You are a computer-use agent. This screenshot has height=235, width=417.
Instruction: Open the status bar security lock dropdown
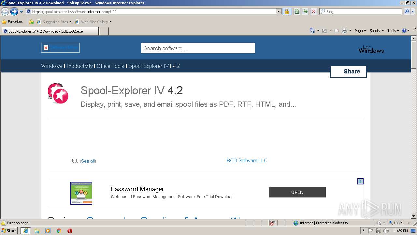click(x=380, y=223)
